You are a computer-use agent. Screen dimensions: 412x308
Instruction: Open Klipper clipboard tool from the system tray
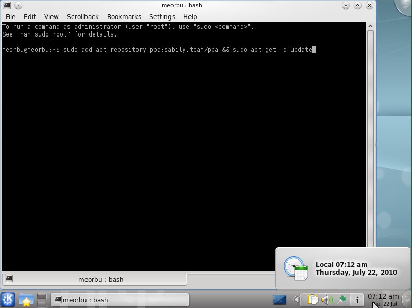point(313,299)
